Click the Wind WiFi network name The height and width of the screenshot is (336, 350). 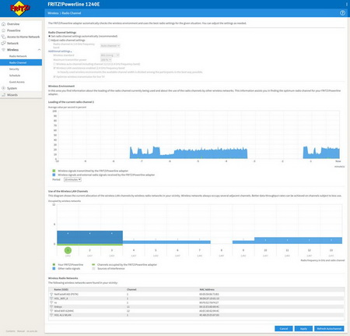64,311
